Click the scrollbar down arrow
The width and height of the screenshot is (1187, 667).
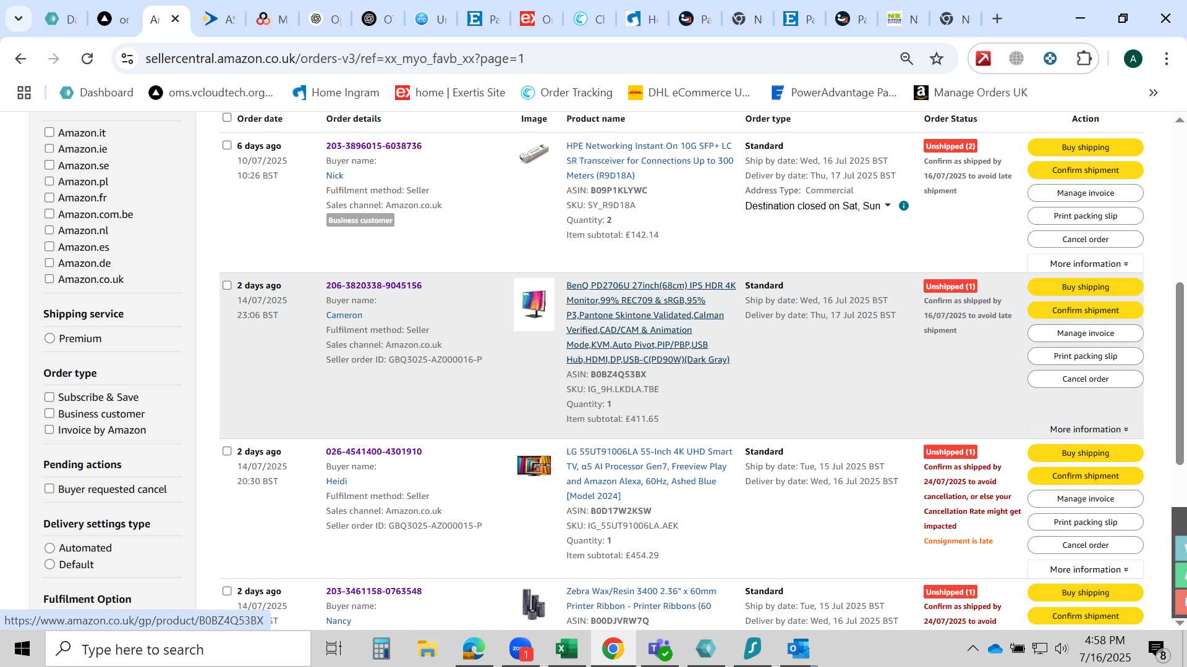click(1180, 623)
